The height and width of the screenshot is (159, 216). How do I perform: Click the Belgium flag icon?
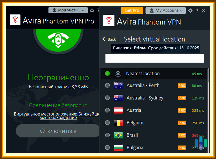click(118, 123)
